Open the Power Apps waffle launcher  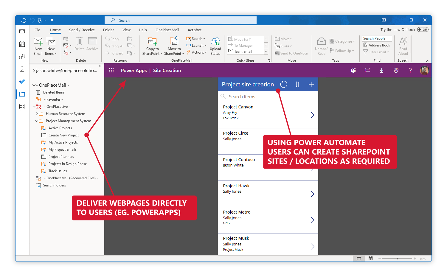pyautogui.click(x=111, y=70)
